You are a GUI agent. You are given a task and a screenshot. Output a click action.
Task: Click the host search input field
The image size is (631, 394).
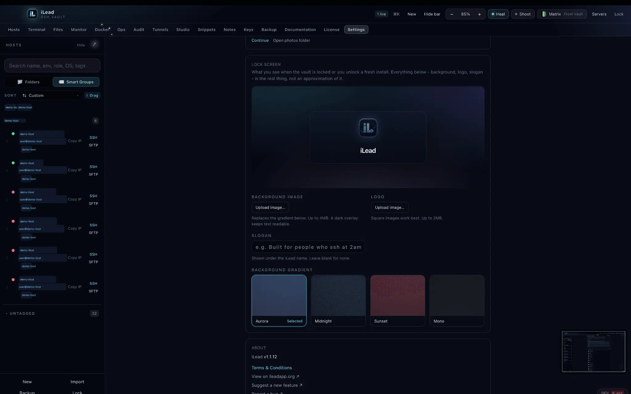pos(52,66)
